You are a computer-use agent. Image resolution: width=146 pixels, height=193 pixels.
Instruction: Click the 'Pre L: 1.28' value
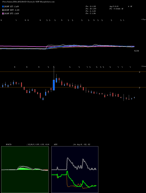click(91, 11)
